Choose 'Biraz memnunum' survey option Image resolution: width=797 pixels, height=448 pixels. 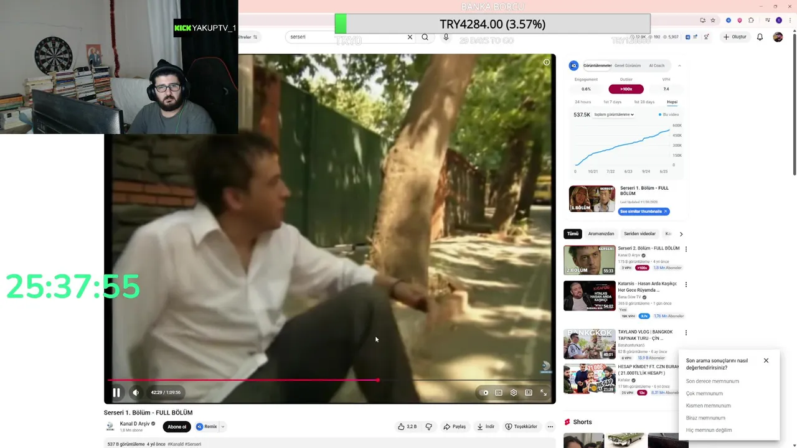point(705,418)
